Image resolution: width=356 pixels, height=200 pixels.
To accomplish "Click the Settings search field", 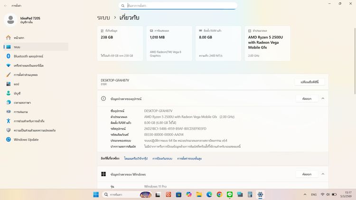I will pyautogui.click(x=178, y=6).
